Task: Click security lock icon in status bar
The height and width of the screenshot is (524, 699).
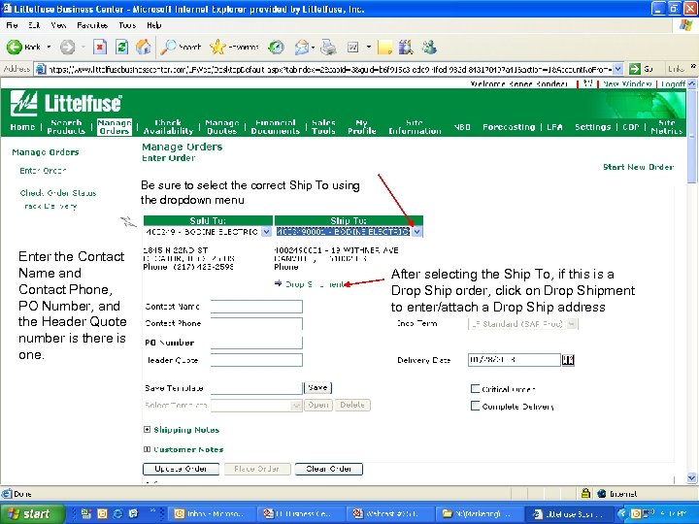Action: click(x=585, y=493)
